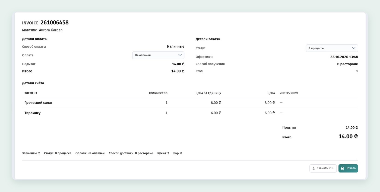Image resolution: width=380 pixels, height=192 pixels.
Task: Click the Цена за единицу value for Греческий салат
Action: pyautogui.click(x=216, y=103)
